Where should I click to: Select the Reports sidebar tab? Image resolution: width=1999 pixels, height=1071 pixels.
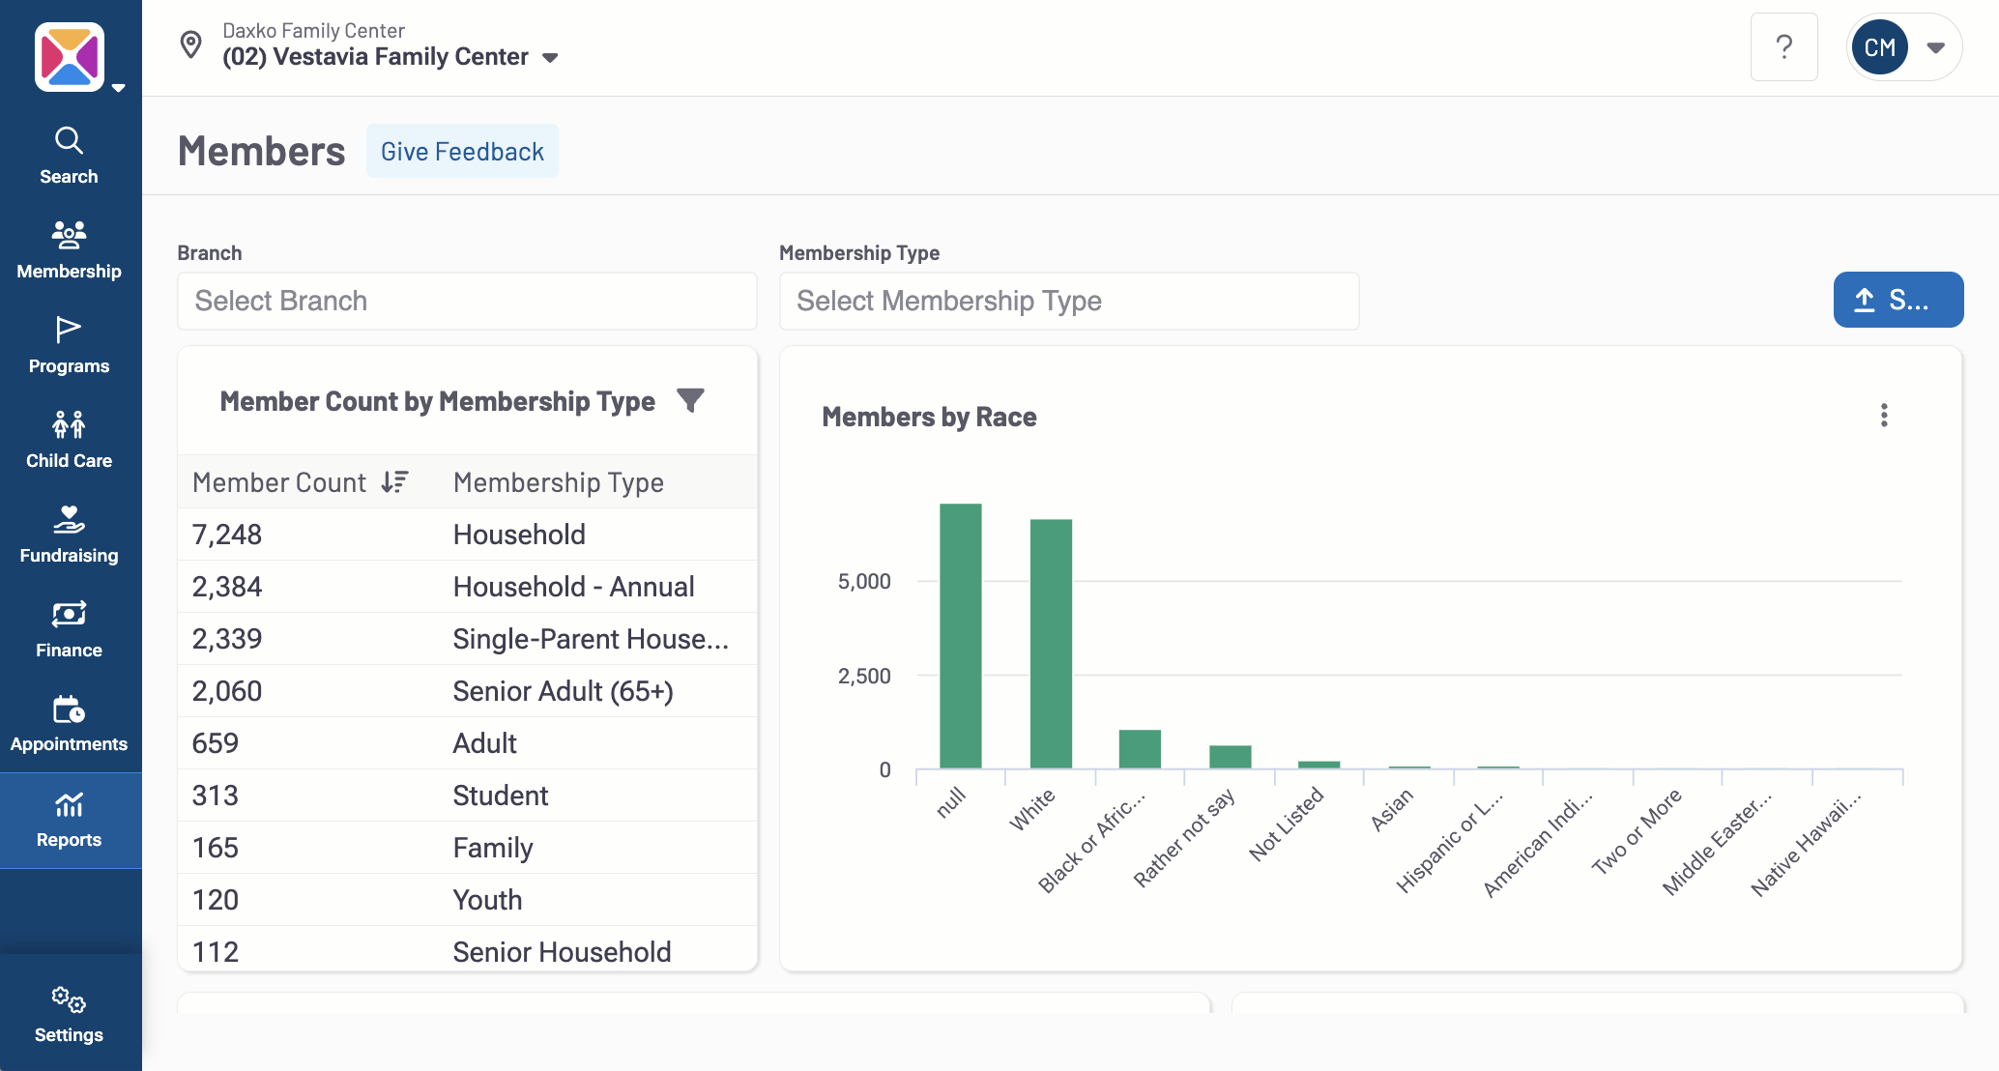pyautogui.click(x=69, y=820)
